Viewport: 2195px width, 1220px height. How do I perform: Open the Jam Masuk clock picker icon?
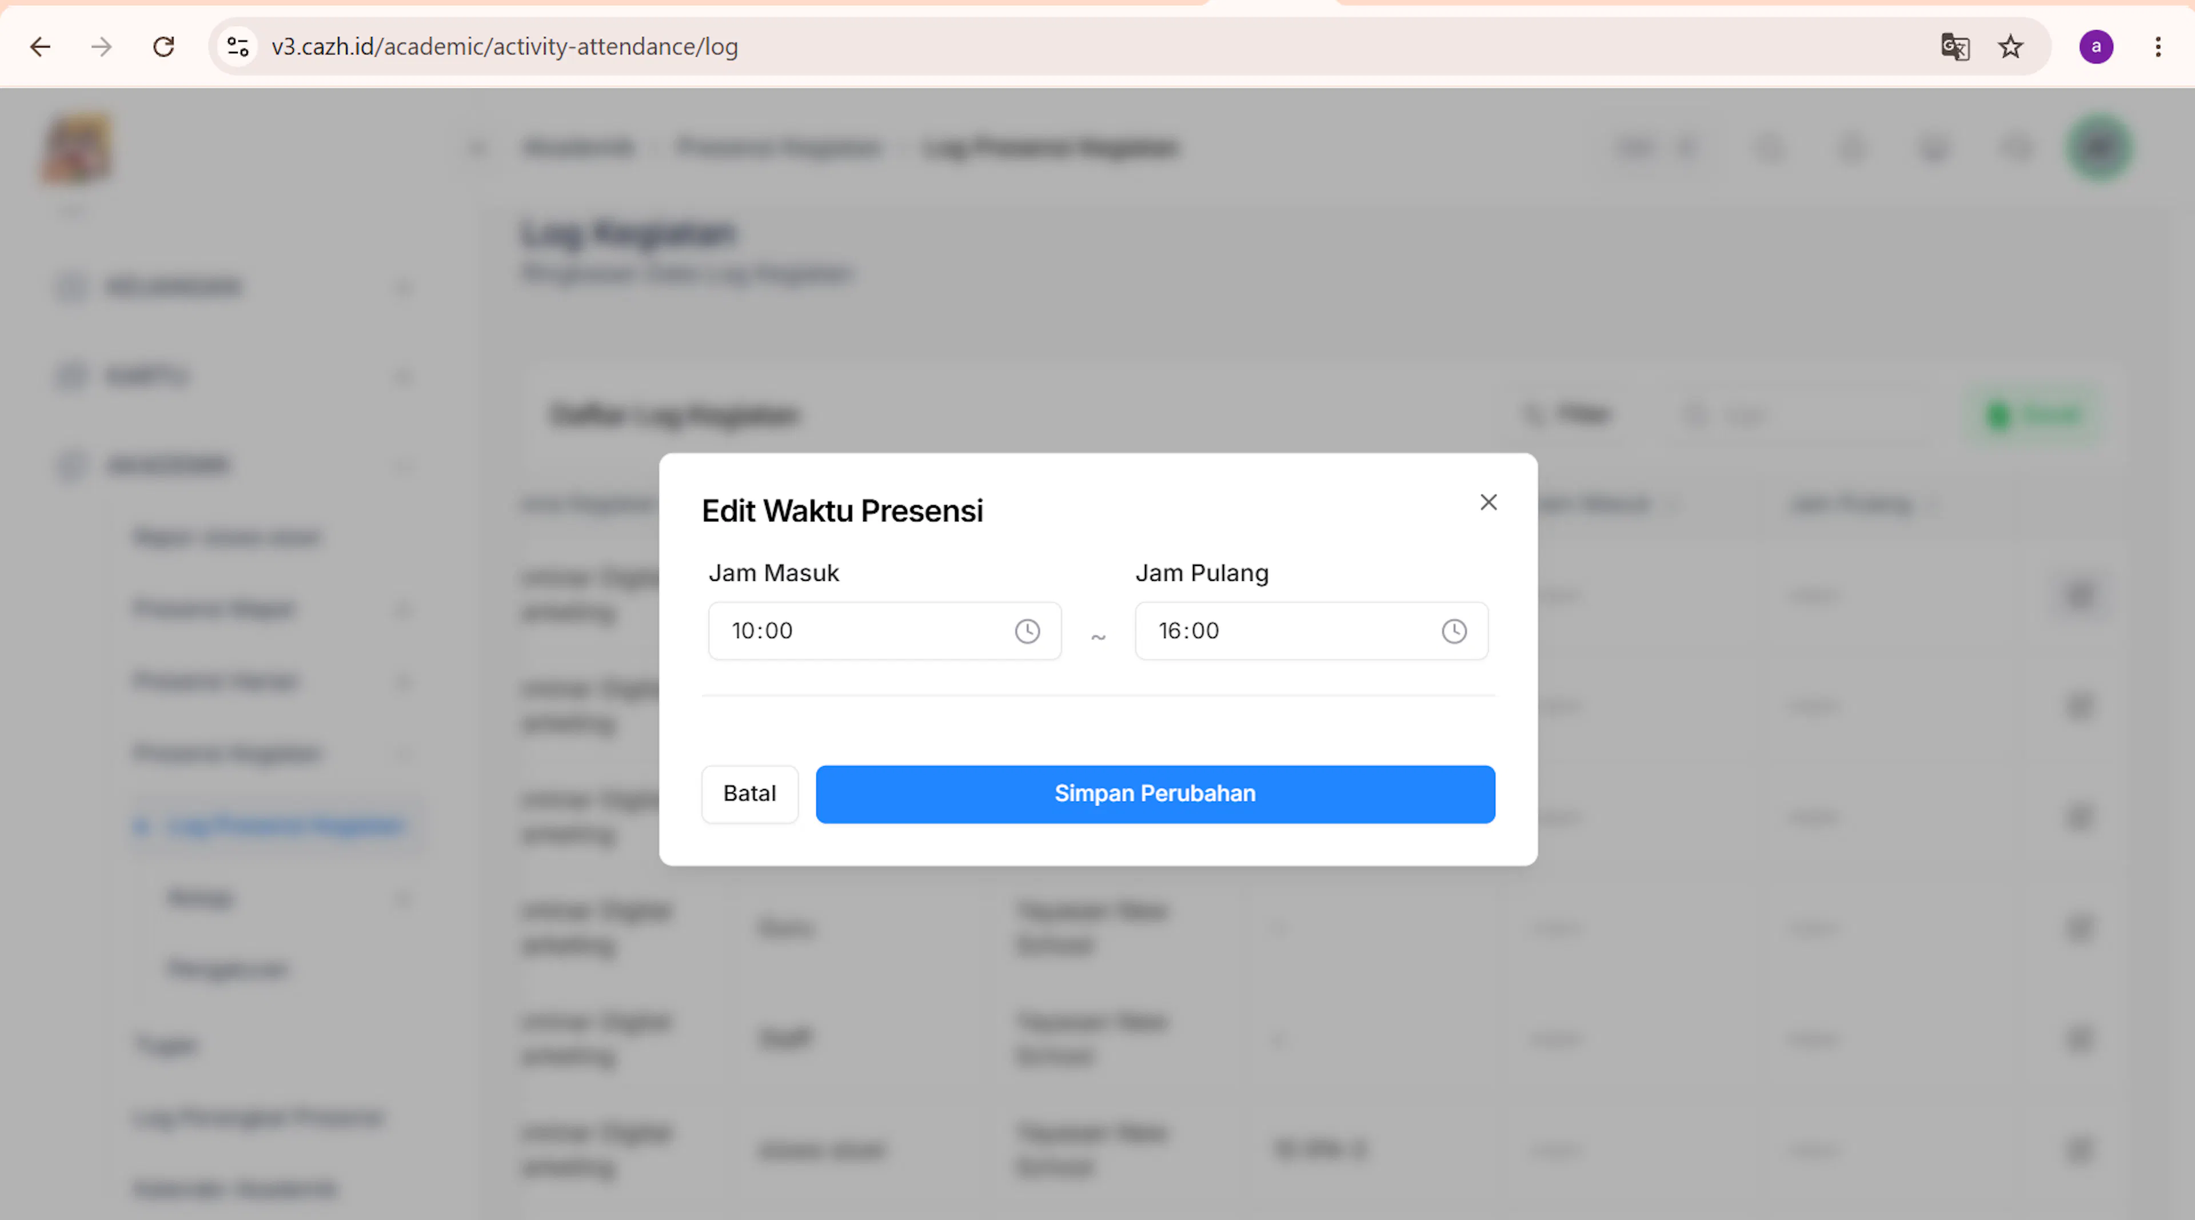[1027, 631]
